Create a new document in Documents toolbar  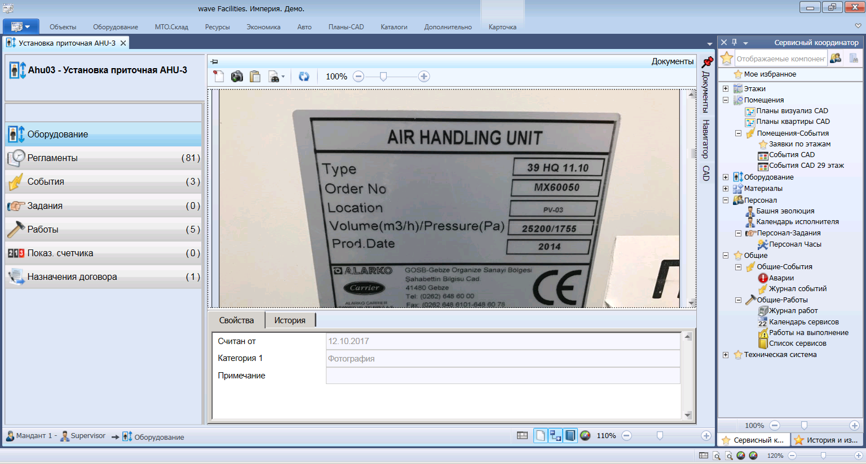click(x=219, y=77)
